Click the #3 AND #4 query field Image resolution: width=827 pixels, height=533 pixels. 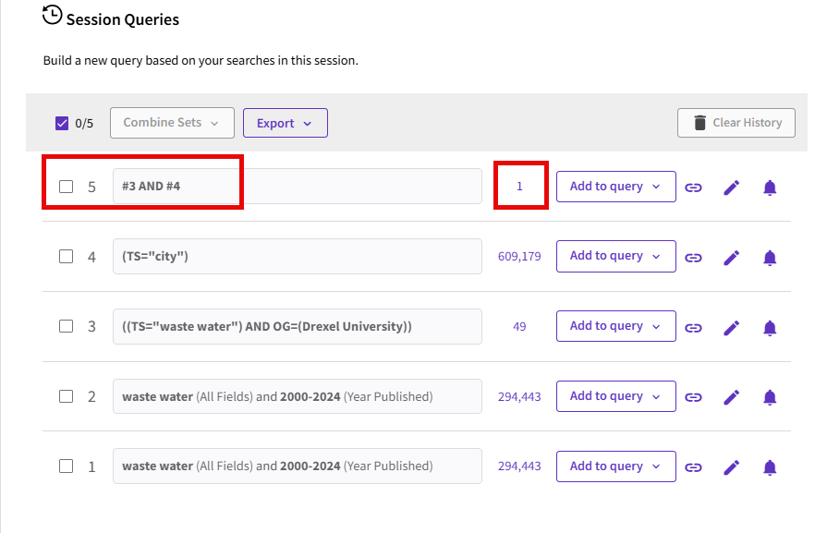tap(297, 187)
